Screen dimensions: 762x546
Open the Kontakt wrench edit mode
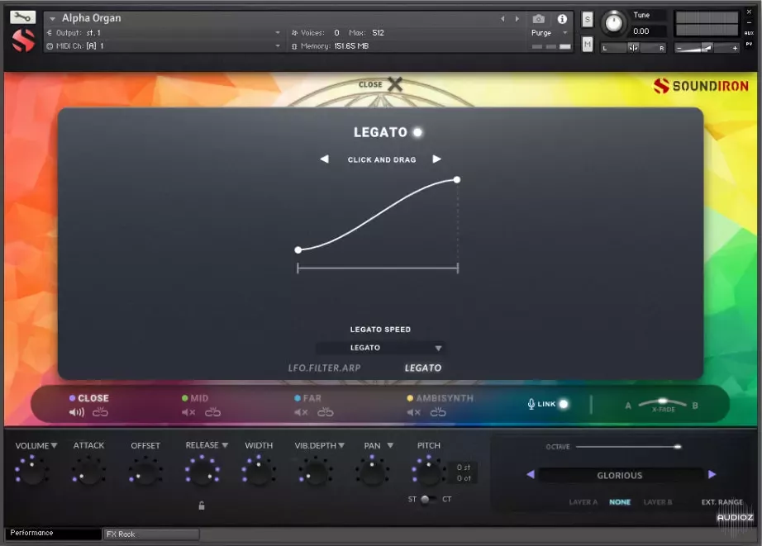22,17
